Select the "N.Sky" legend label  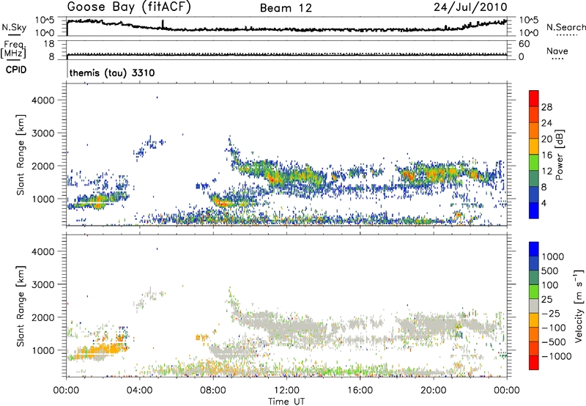14,27
